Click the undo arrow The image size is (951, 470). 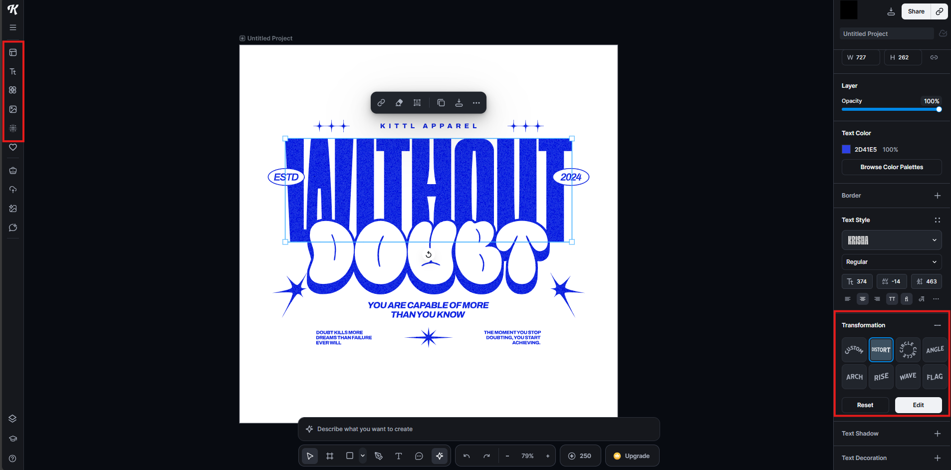click(x=467, y=456)
